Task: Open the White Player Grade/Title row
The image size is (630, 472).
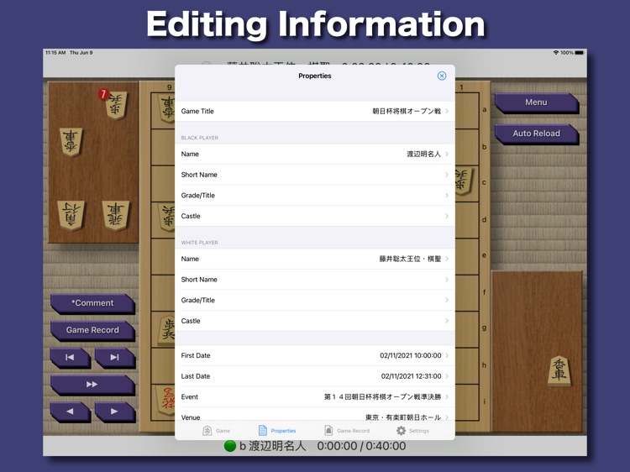Action: pos(315,300)
